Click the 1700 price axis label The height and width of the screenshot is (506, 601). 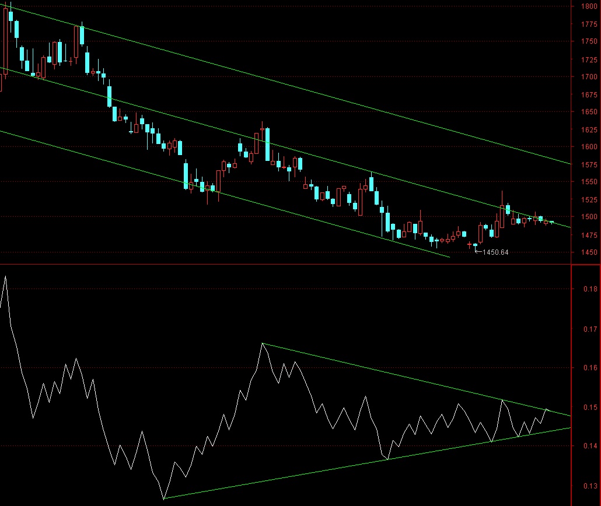pos(589,76)
